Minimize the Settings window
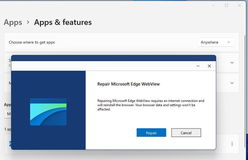 213,5
